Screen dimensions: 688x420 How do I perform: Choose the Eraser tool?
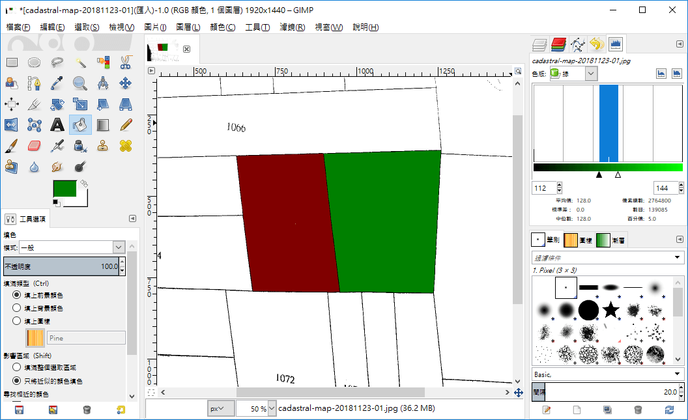point(35,145)
